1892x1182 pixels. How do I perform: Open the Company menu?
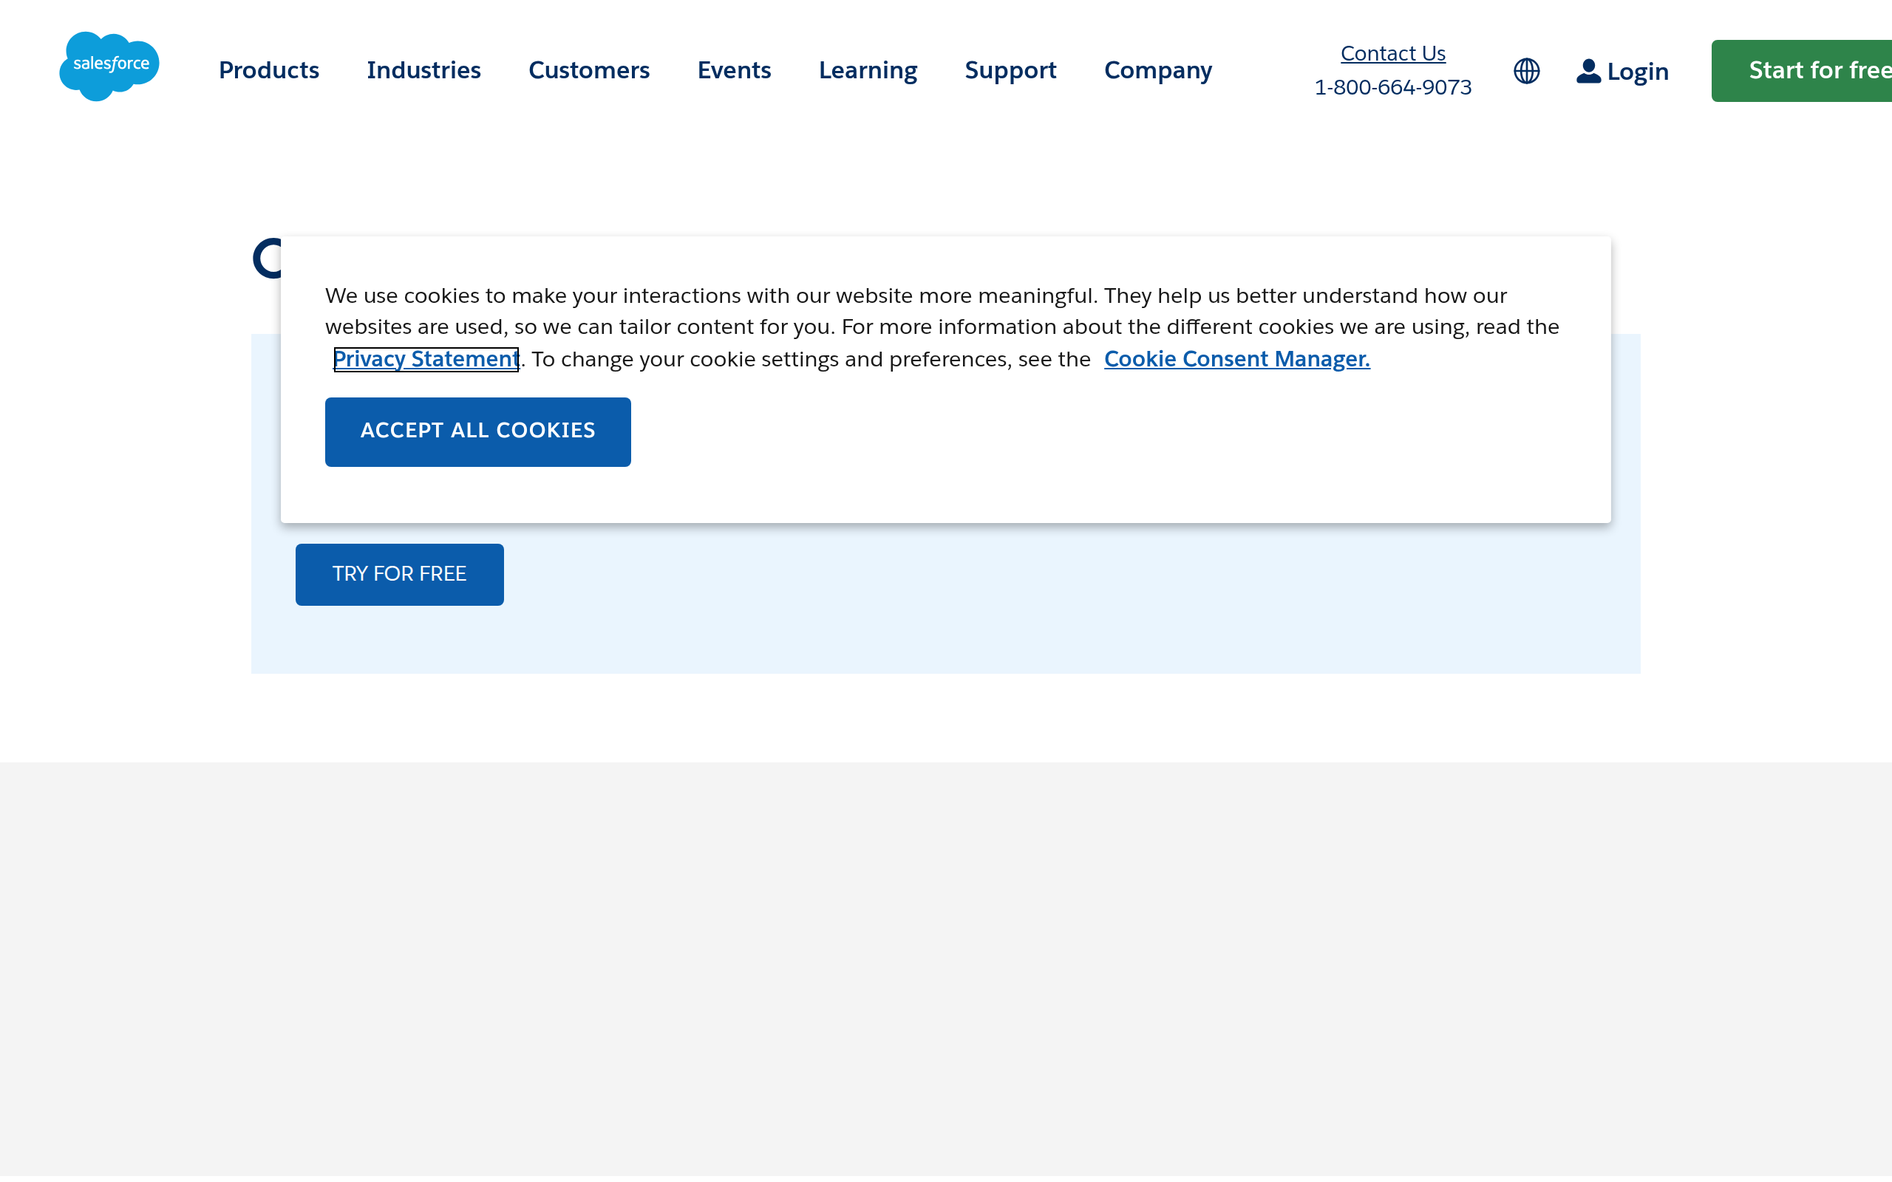pyautogui.click(x=1157, y=70)
